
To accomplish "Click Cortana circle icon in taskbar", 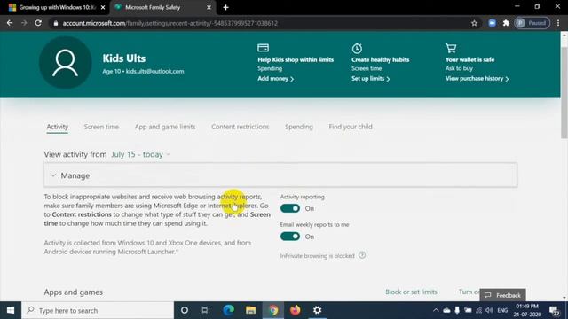I will tap(185, 310).
